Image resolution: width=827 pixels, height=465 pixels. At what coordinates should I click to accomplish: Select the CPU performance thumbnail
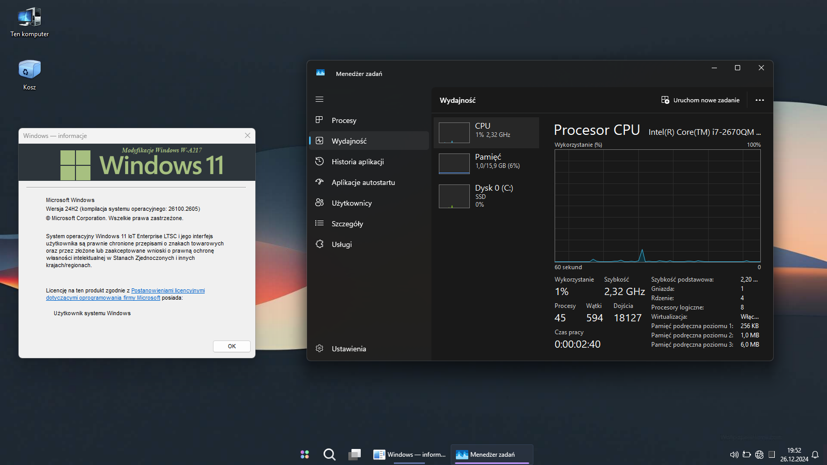coord(486,133)
